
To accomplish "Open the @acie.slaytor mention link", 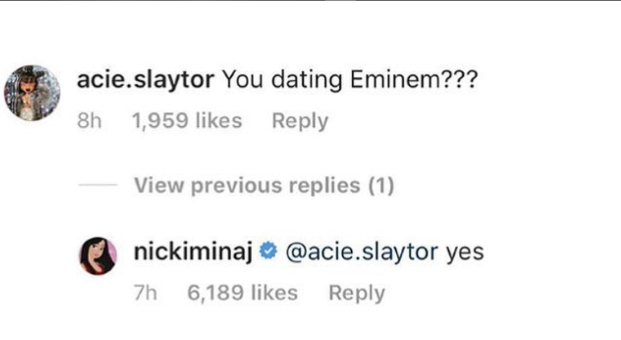I will (x=361, y=253).
